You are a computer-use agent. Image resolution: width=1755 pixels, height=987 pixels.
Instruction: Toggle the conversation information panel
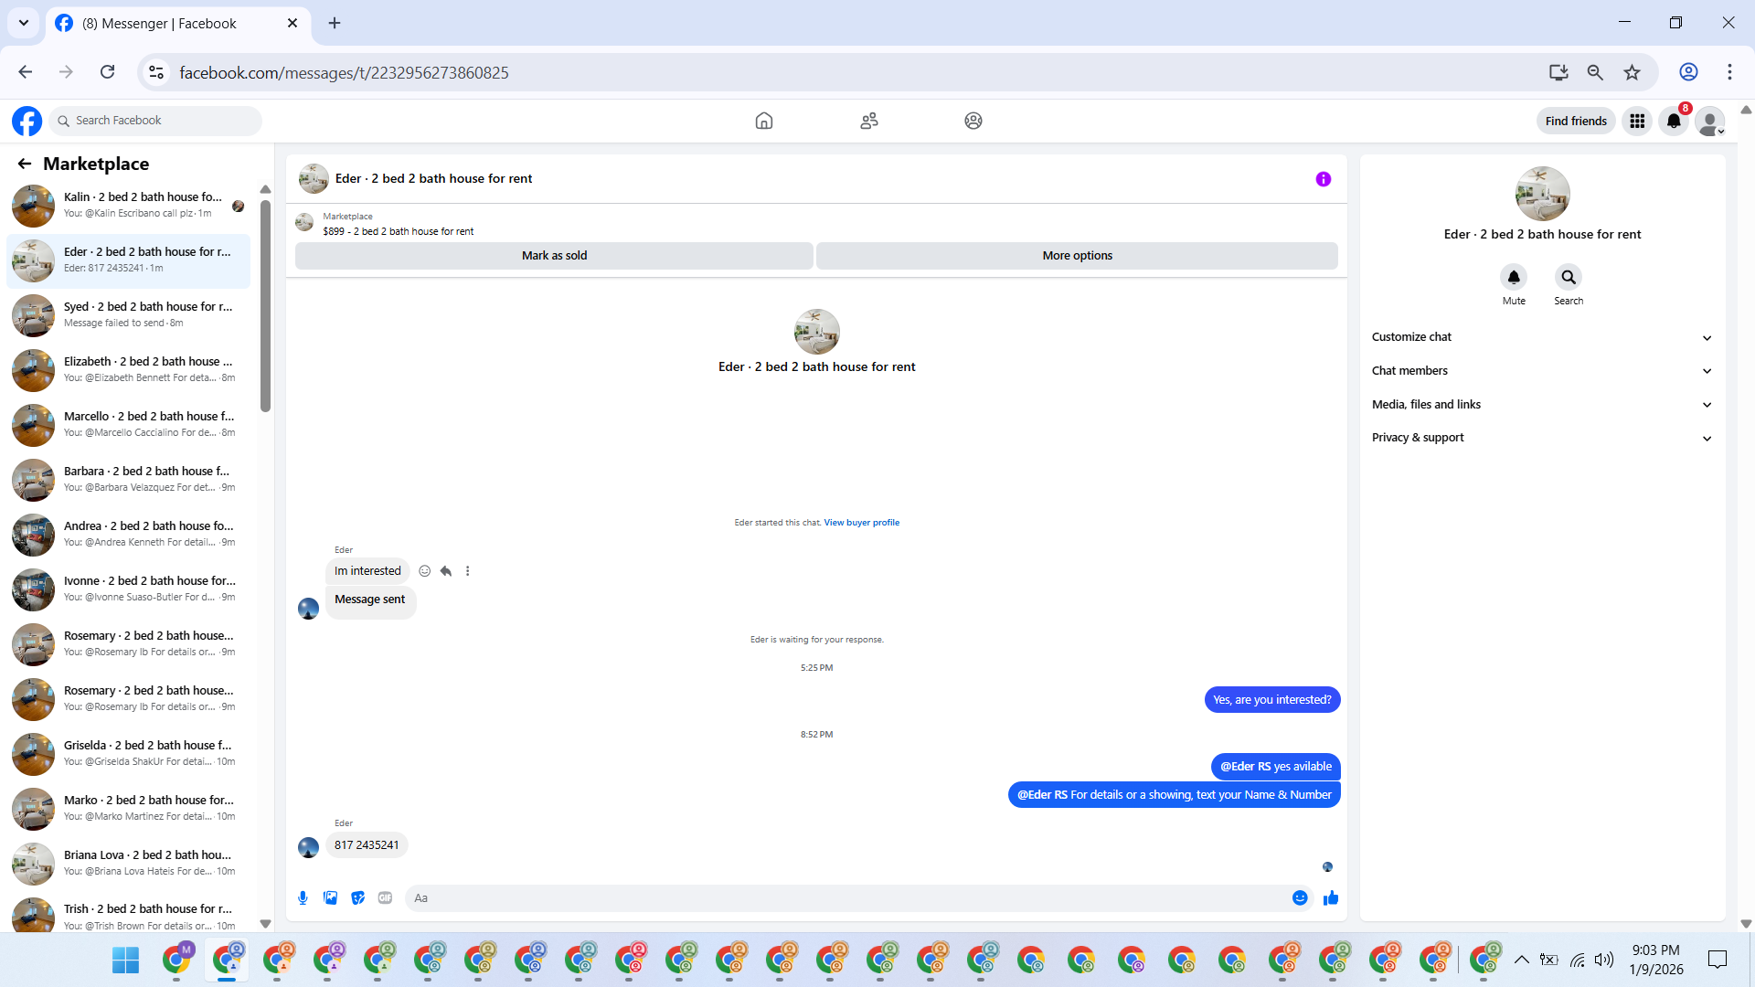pyautogui.click(x=1323, y=179)
